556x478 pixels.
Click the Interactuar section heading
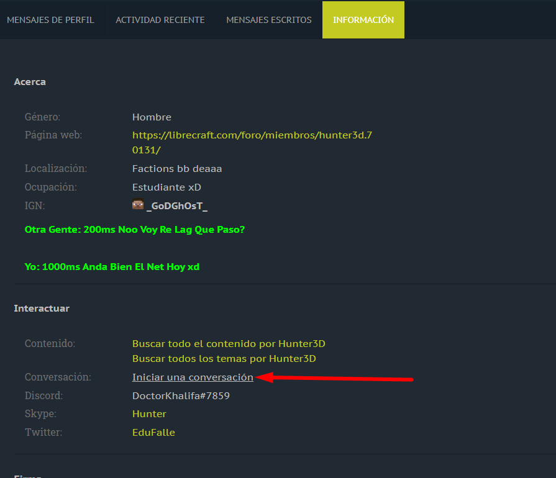click(x=42, y=309)
